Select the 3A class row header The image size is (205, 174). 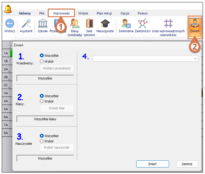click(x=6, y=93)
